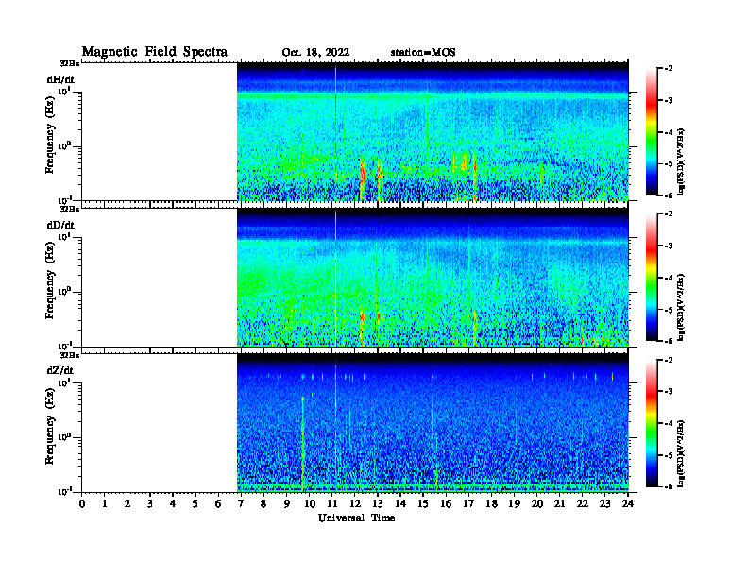Image resolution: width=748 pixels, height=578 pixels.
Task: Click the time axis tick label 0
Action: [82, 503]
